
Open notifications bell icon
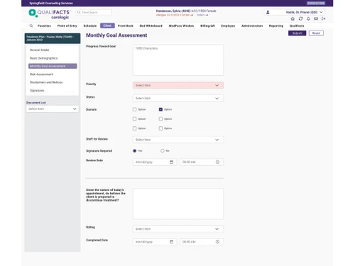(x=308, y=18)
